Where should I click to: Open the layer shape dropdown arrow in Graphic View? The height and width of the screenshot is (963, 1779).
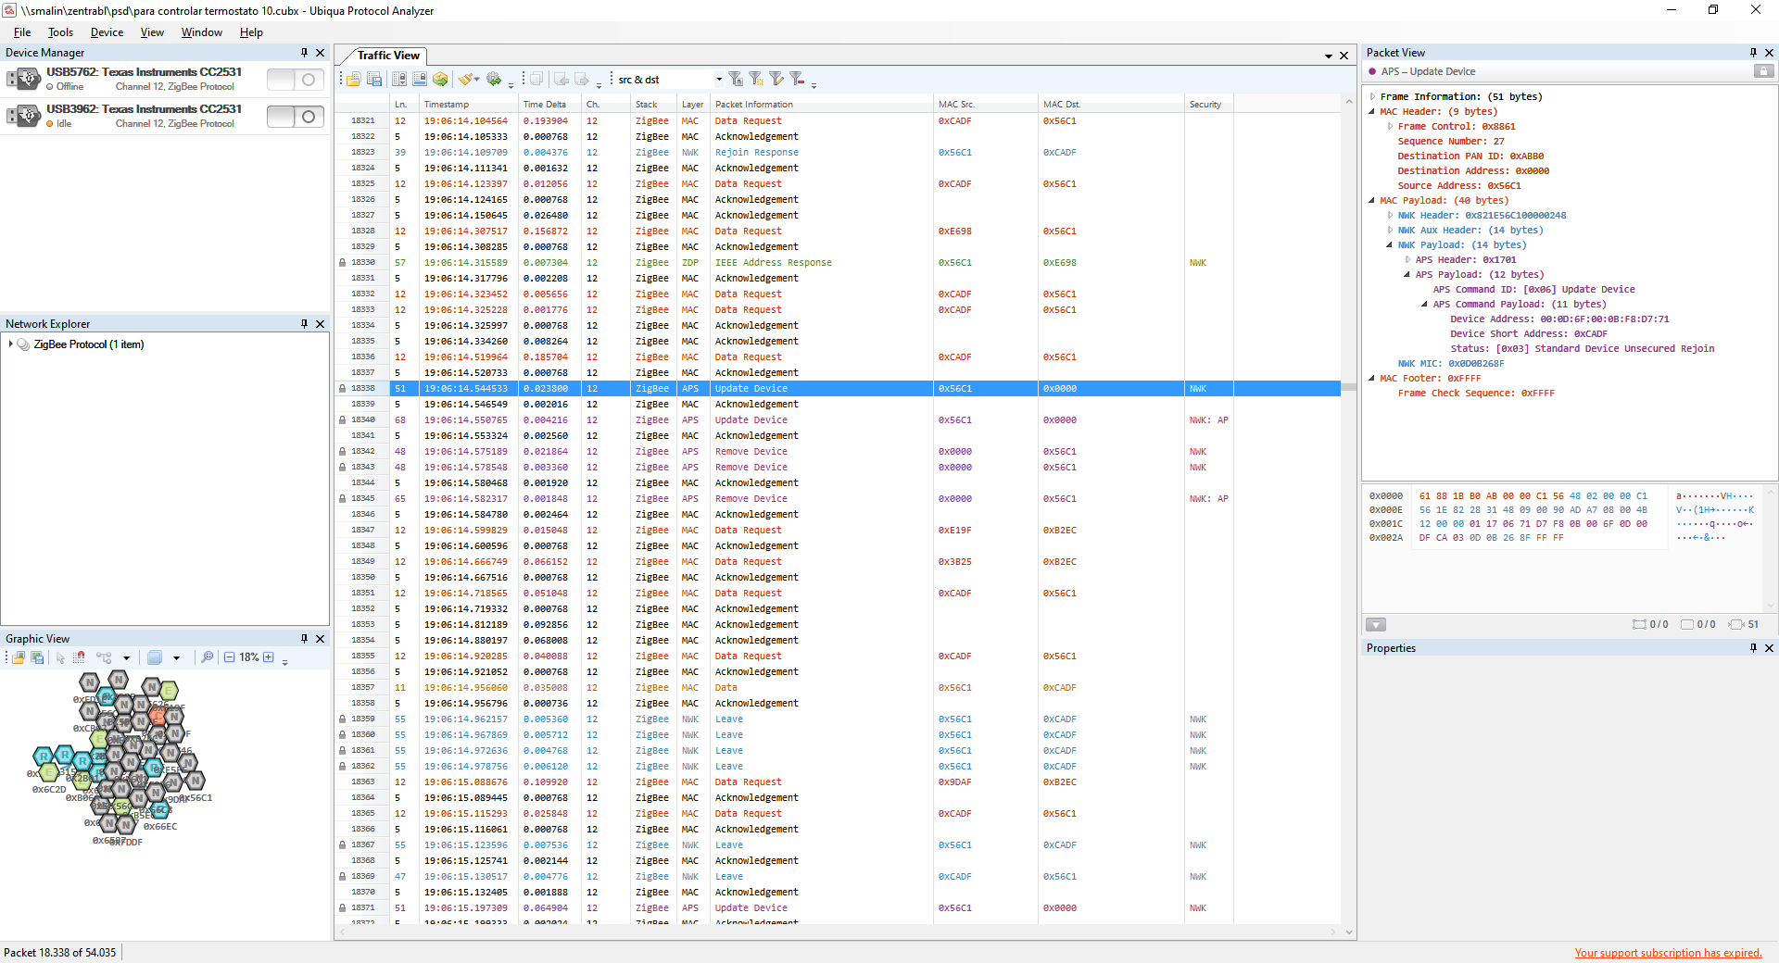pos(176,657)
